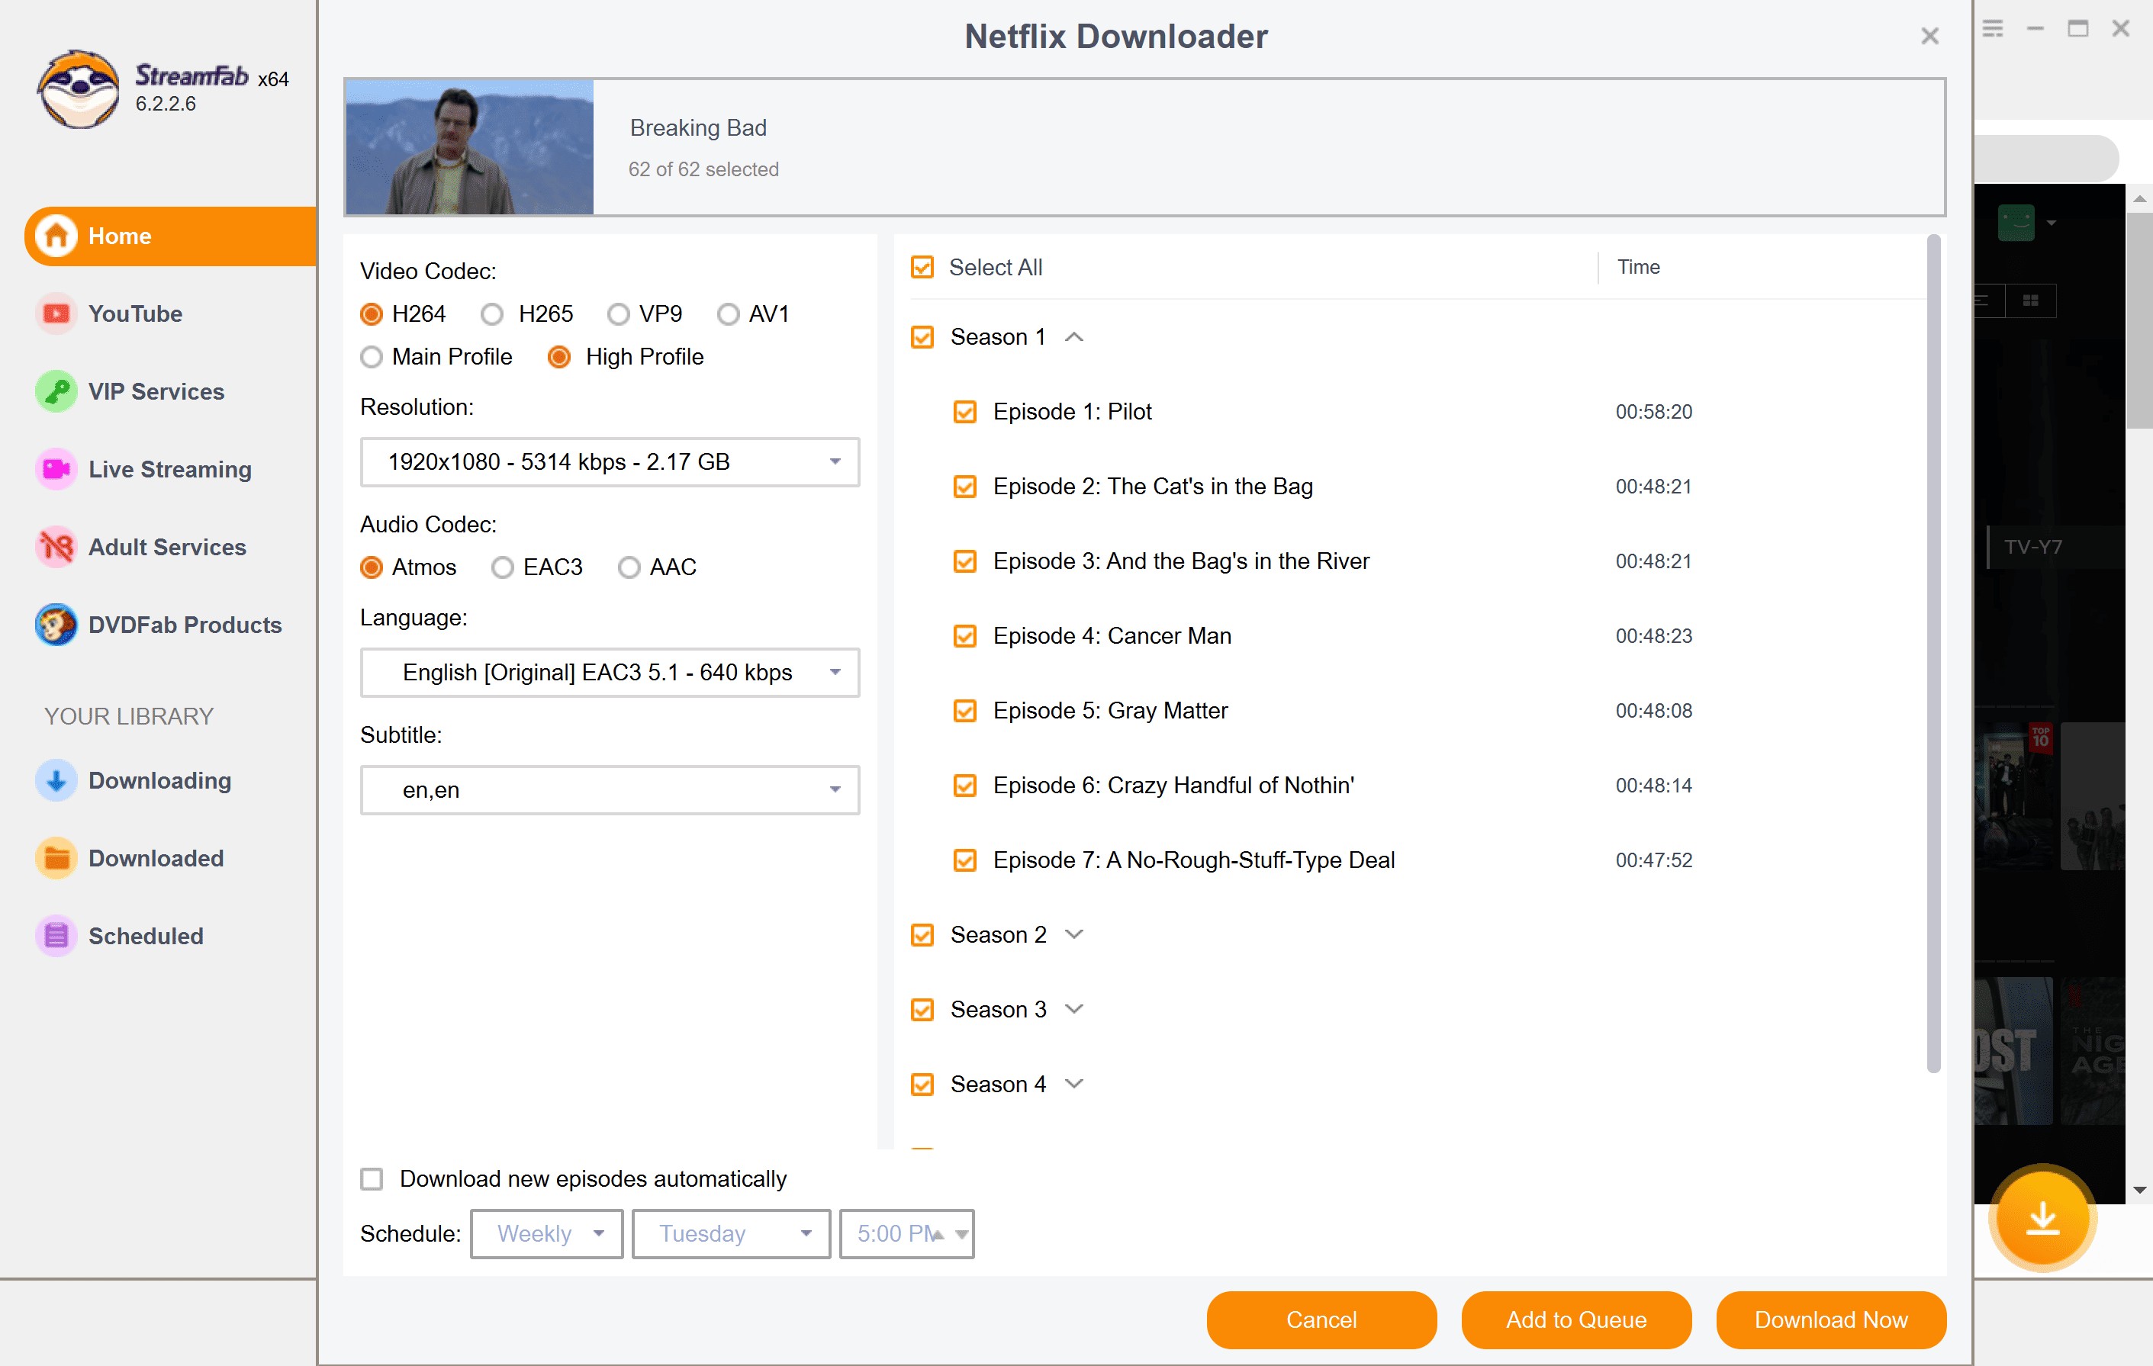Expand Season 2 episode list
This screenshot has width=2153, height=1366.
click(1075, 934)
